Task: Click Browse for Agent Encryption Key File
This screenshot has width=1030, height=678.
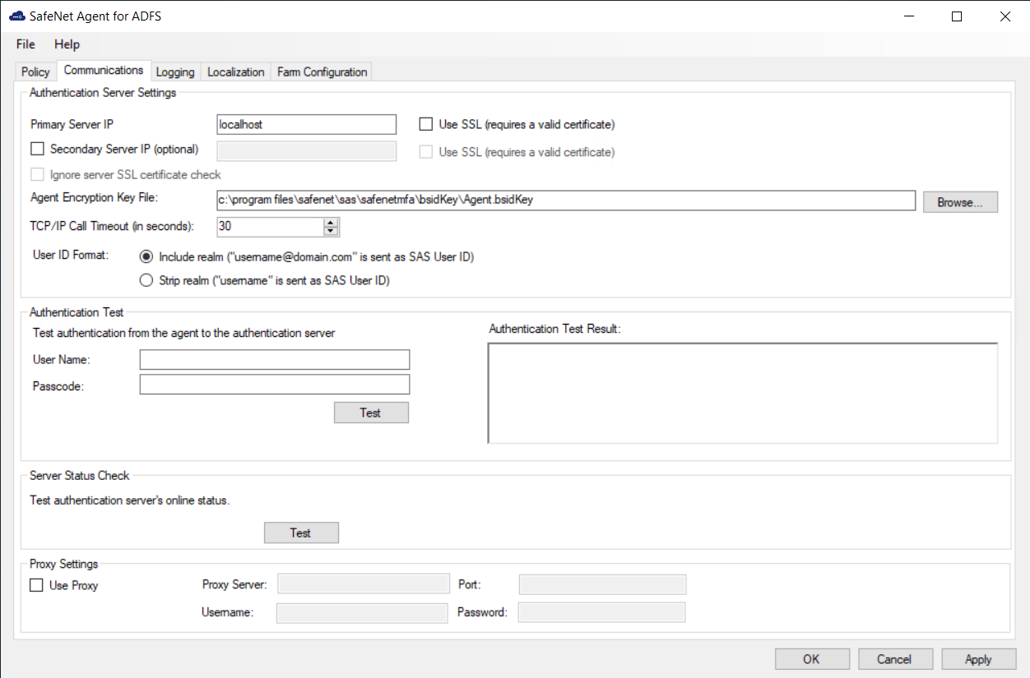Action: click(960, 202)
